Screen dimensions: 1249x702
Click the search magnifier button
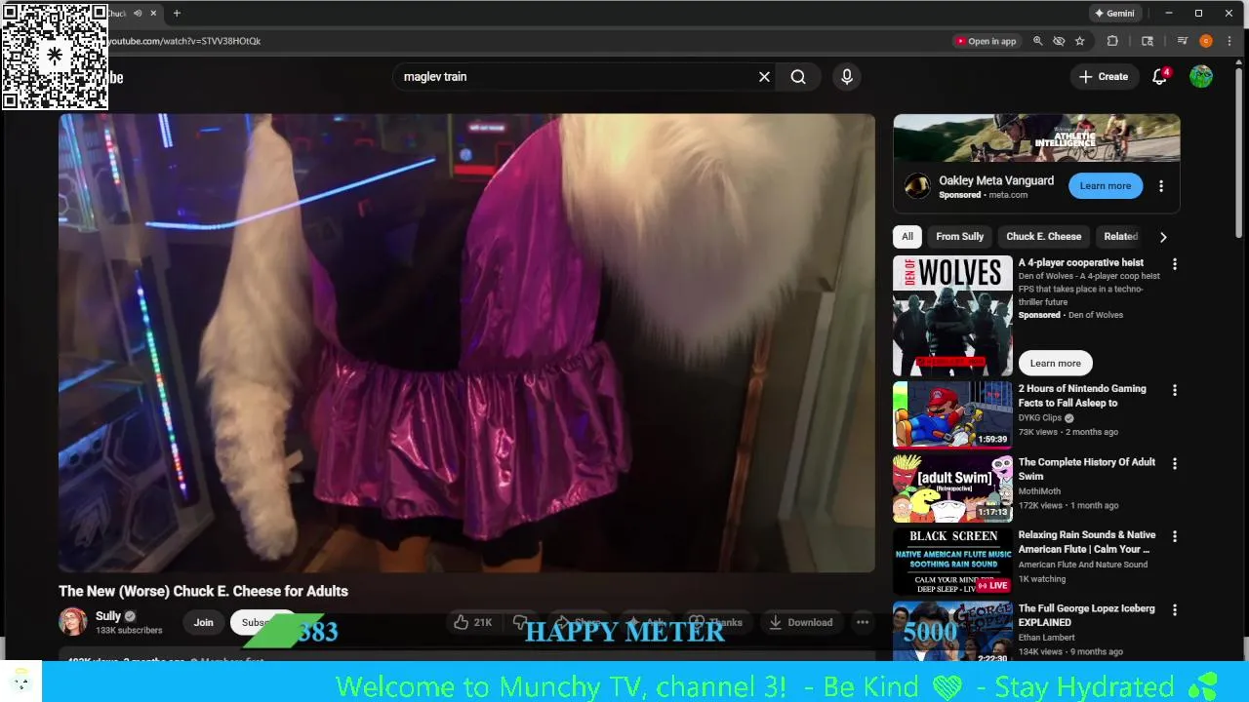798,77
